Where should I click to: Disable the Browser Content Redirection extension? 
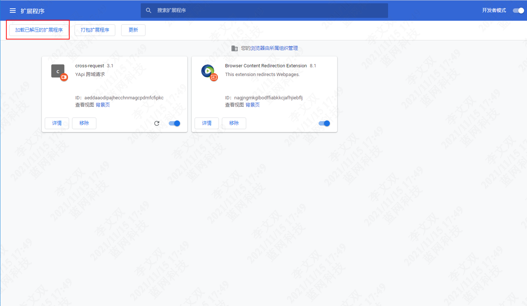pyautogui.click(x=324, y=123)
